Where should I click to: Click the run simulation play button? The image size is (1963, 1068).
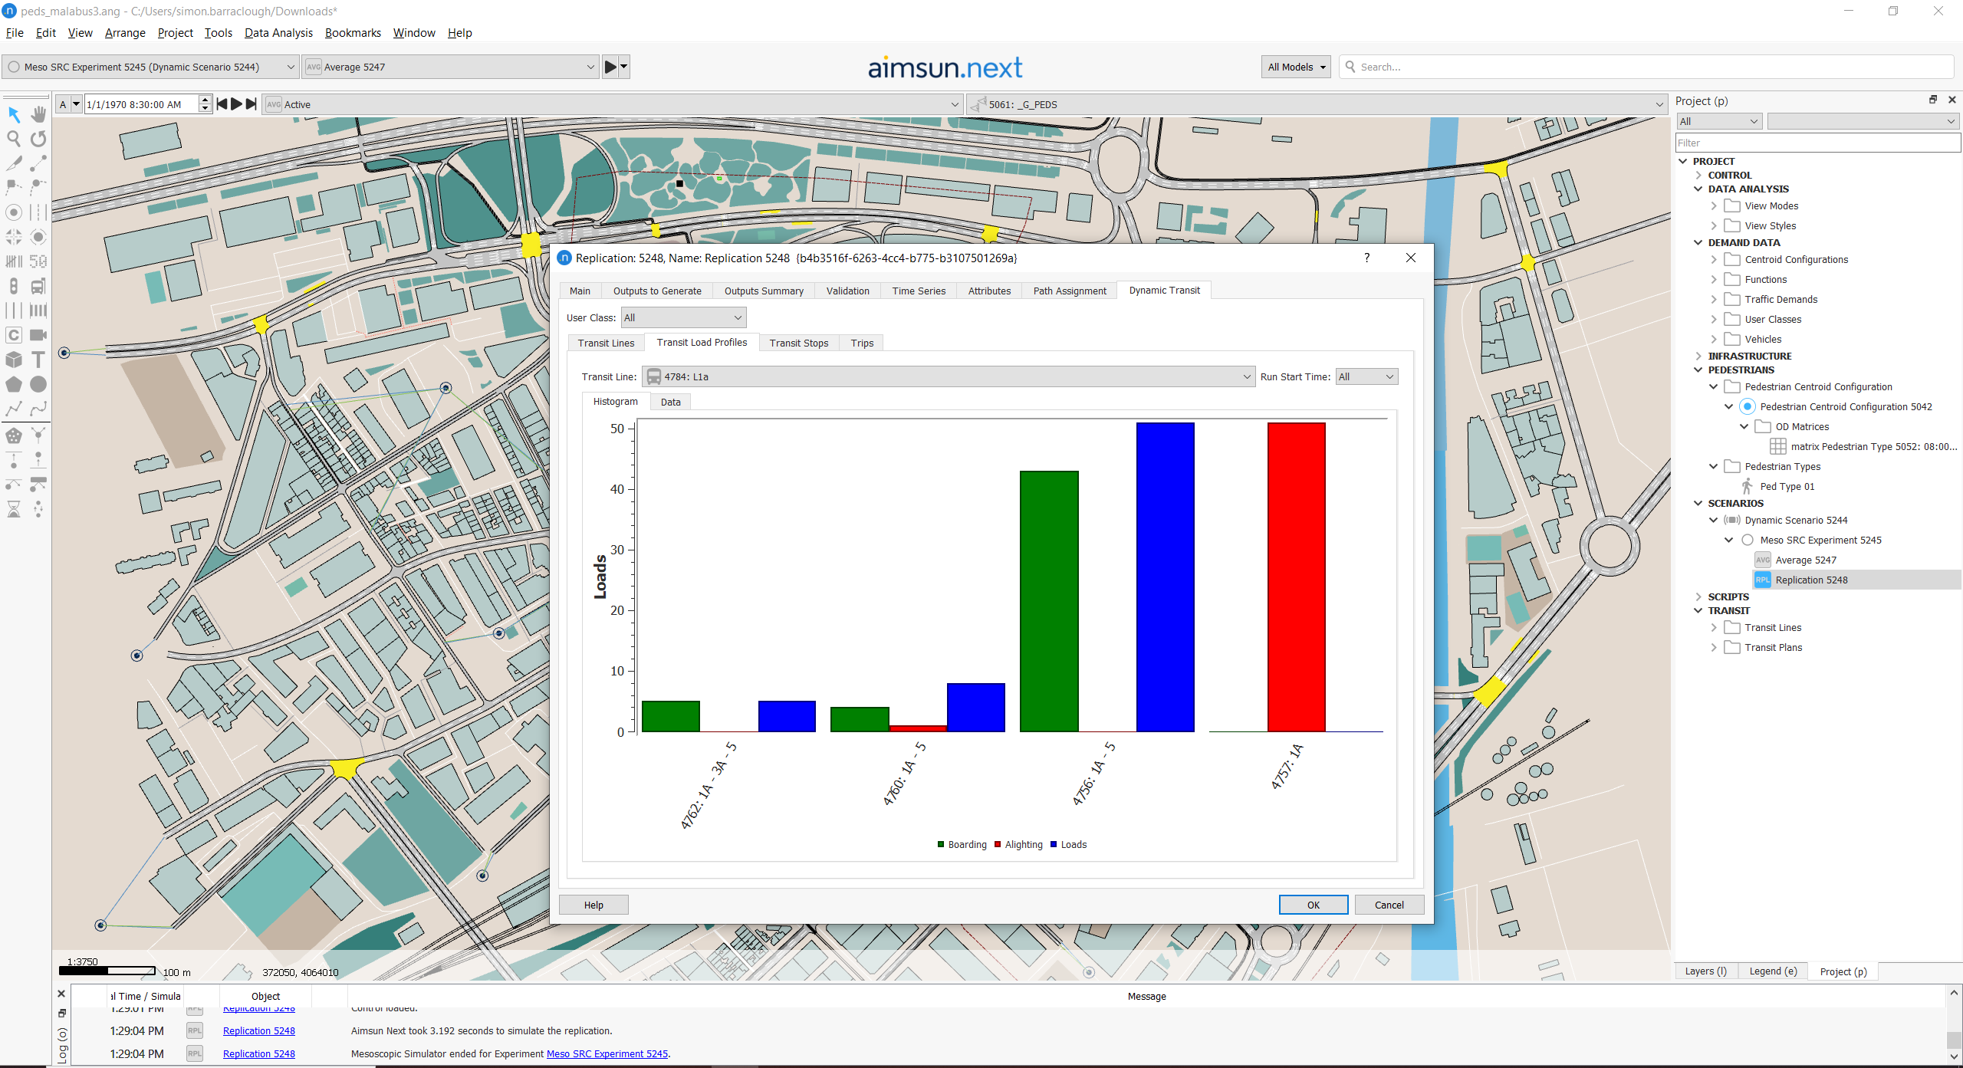(x=610, y=67)
